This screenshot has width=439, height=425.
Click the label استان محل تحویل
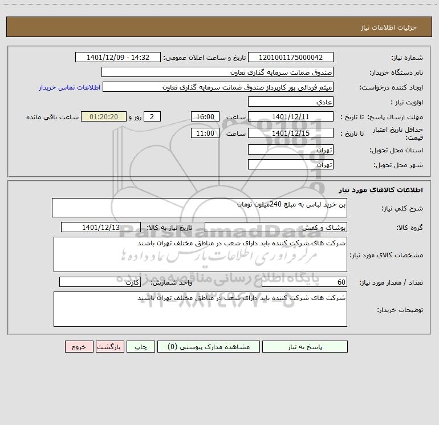(396, 151)
